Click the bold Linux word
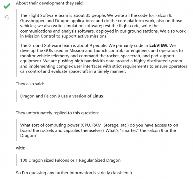The width and height of the screenshot is (193, 179). coord(98,96)
